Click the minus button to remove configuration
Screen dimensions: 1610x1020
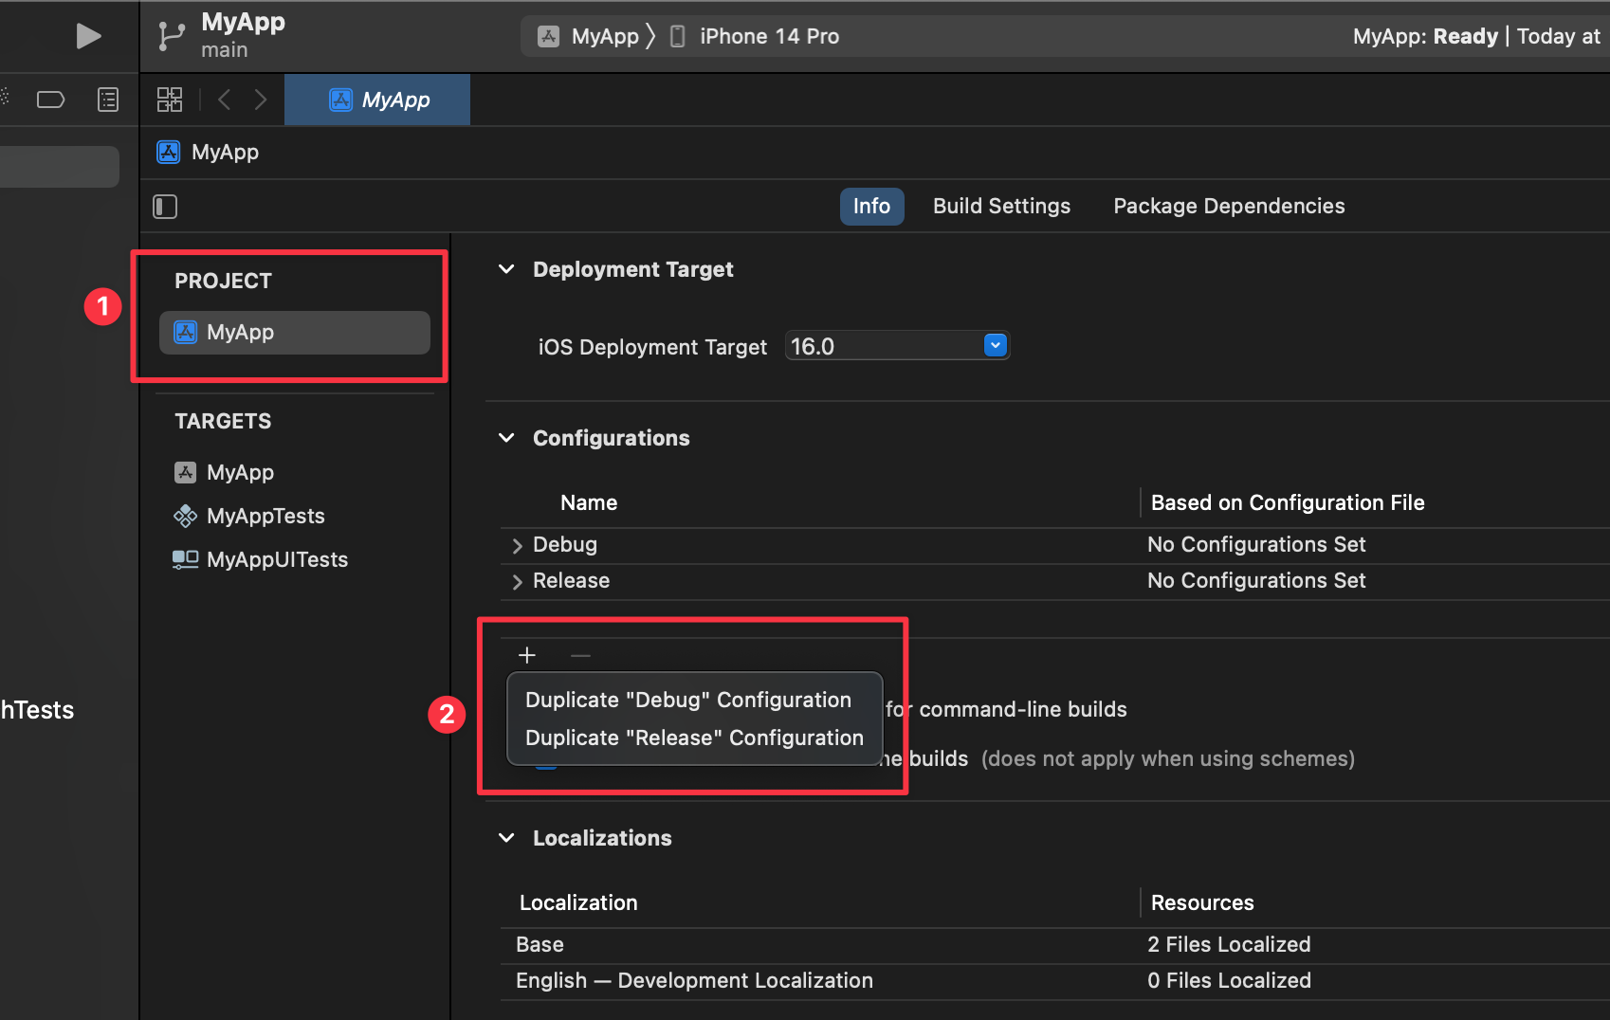(580, 655)
